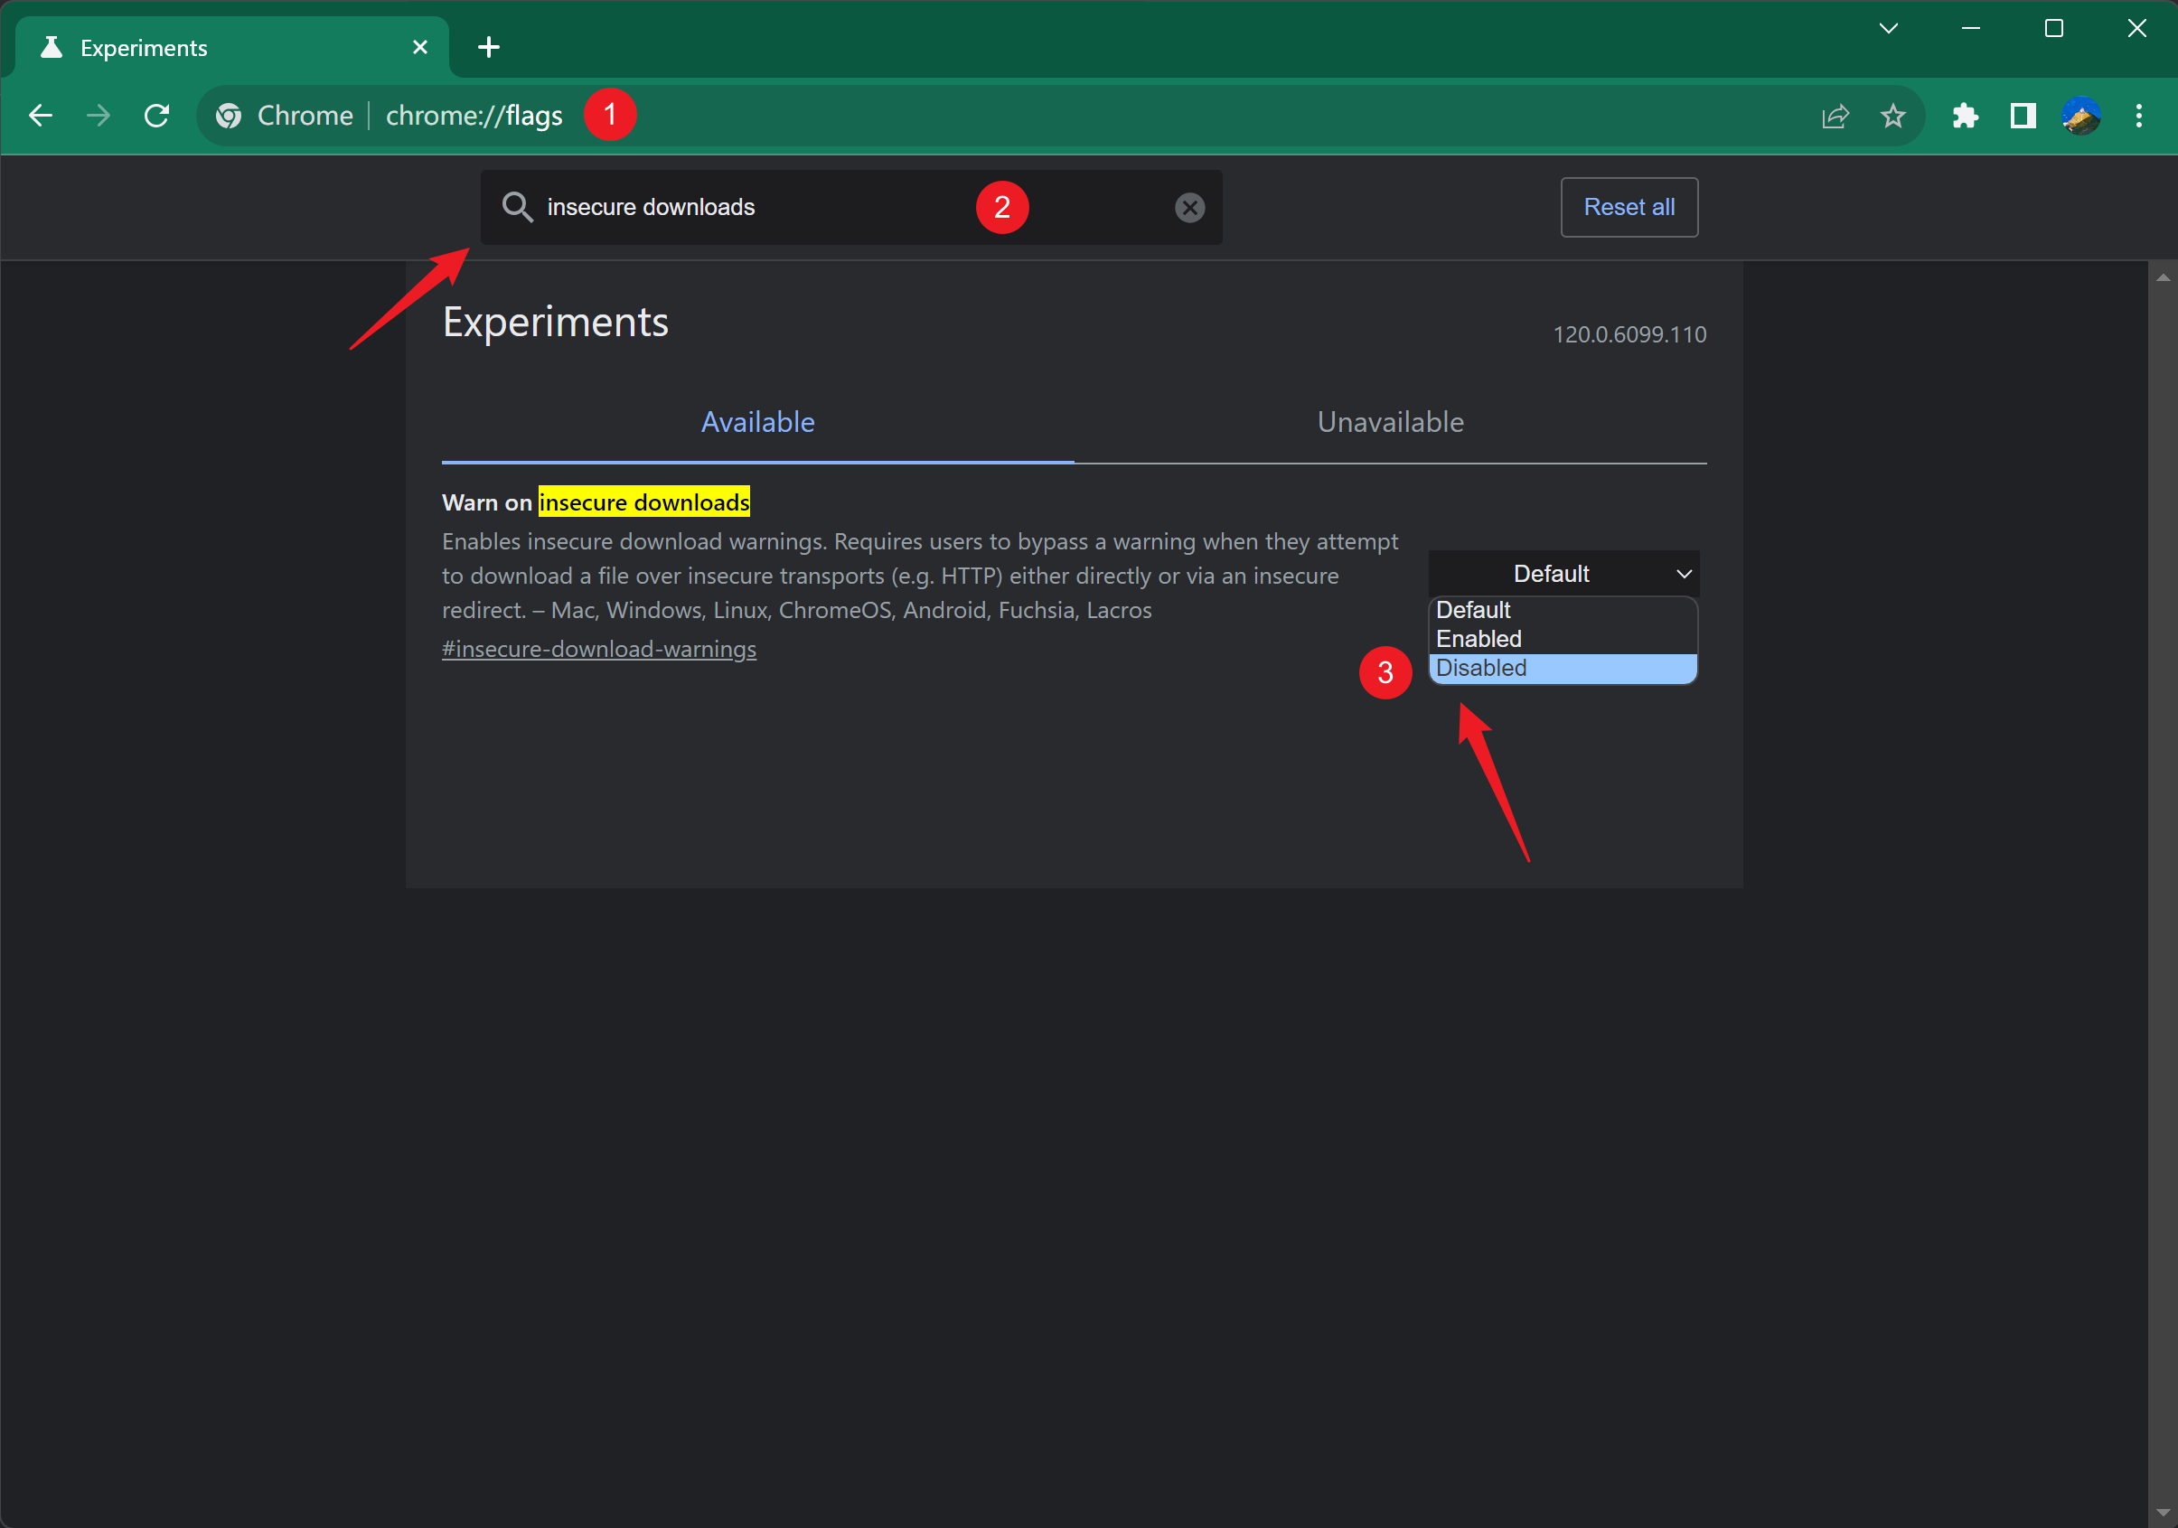Click the browser back arrow
Screen dimensions: 2178x1528
(41, 116)
